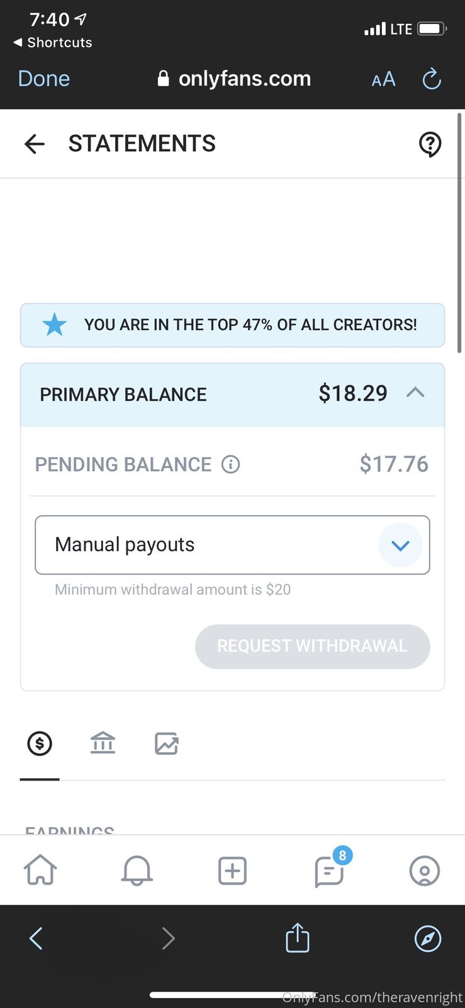Select the earnings dollar tab
Screen dimensions: 465x1008
pos(40,744)
